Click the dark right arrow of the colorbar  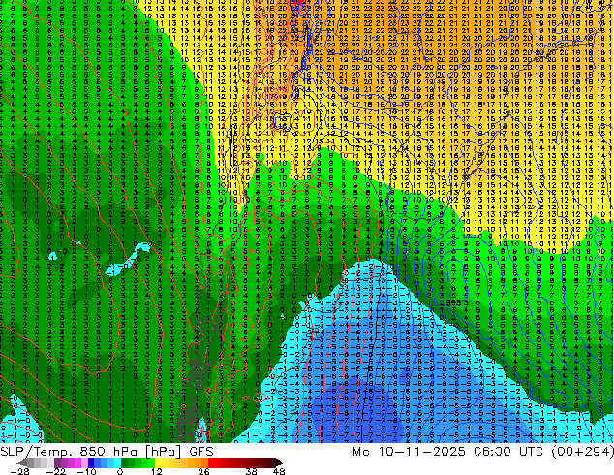click(279, 462)
